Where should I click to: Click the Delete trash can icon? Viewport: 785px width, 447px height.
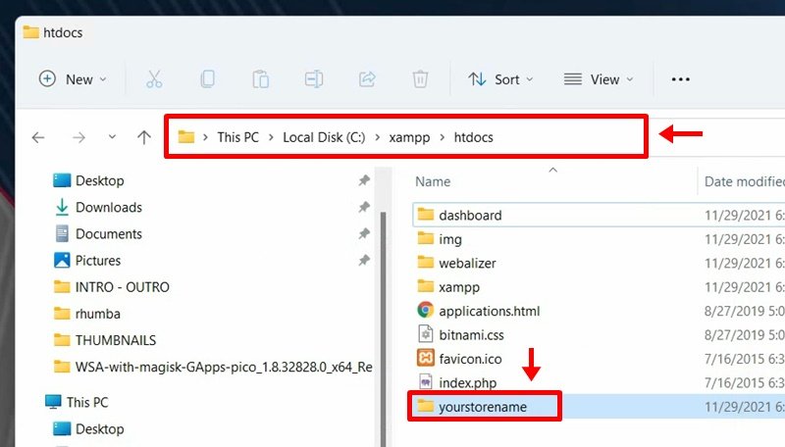[x=420, y=79]
